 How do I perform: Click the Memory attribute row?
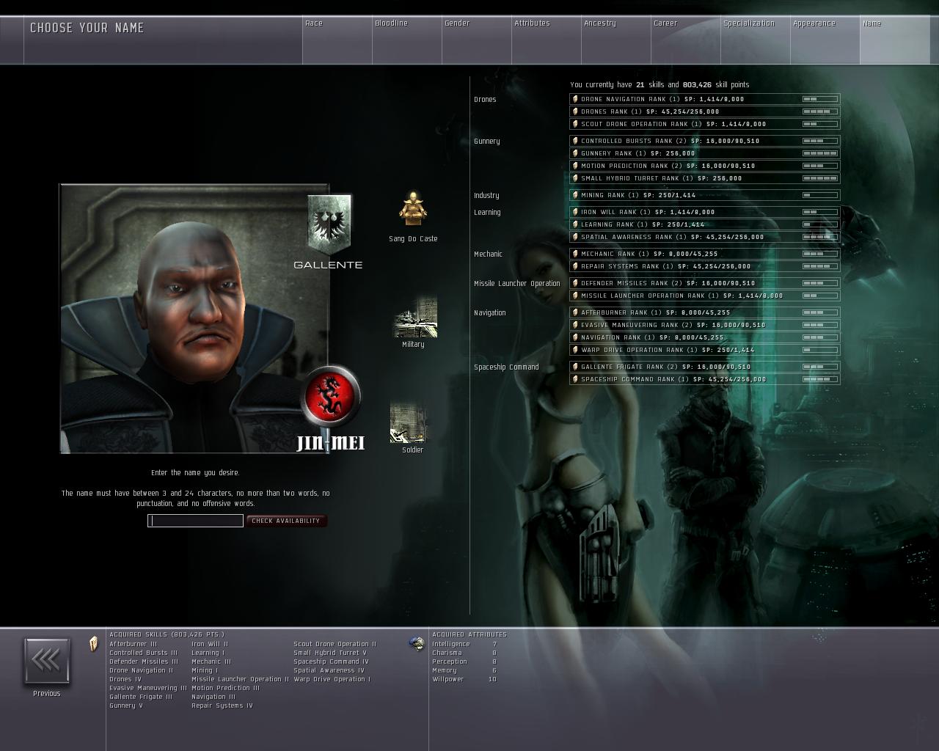click(464, 670)
